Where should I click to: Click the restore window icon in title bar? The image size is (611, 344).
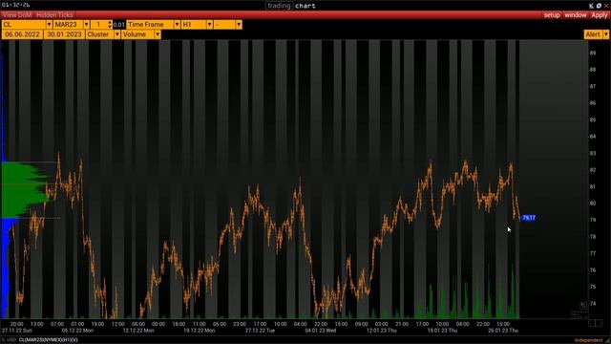[599, 6]
